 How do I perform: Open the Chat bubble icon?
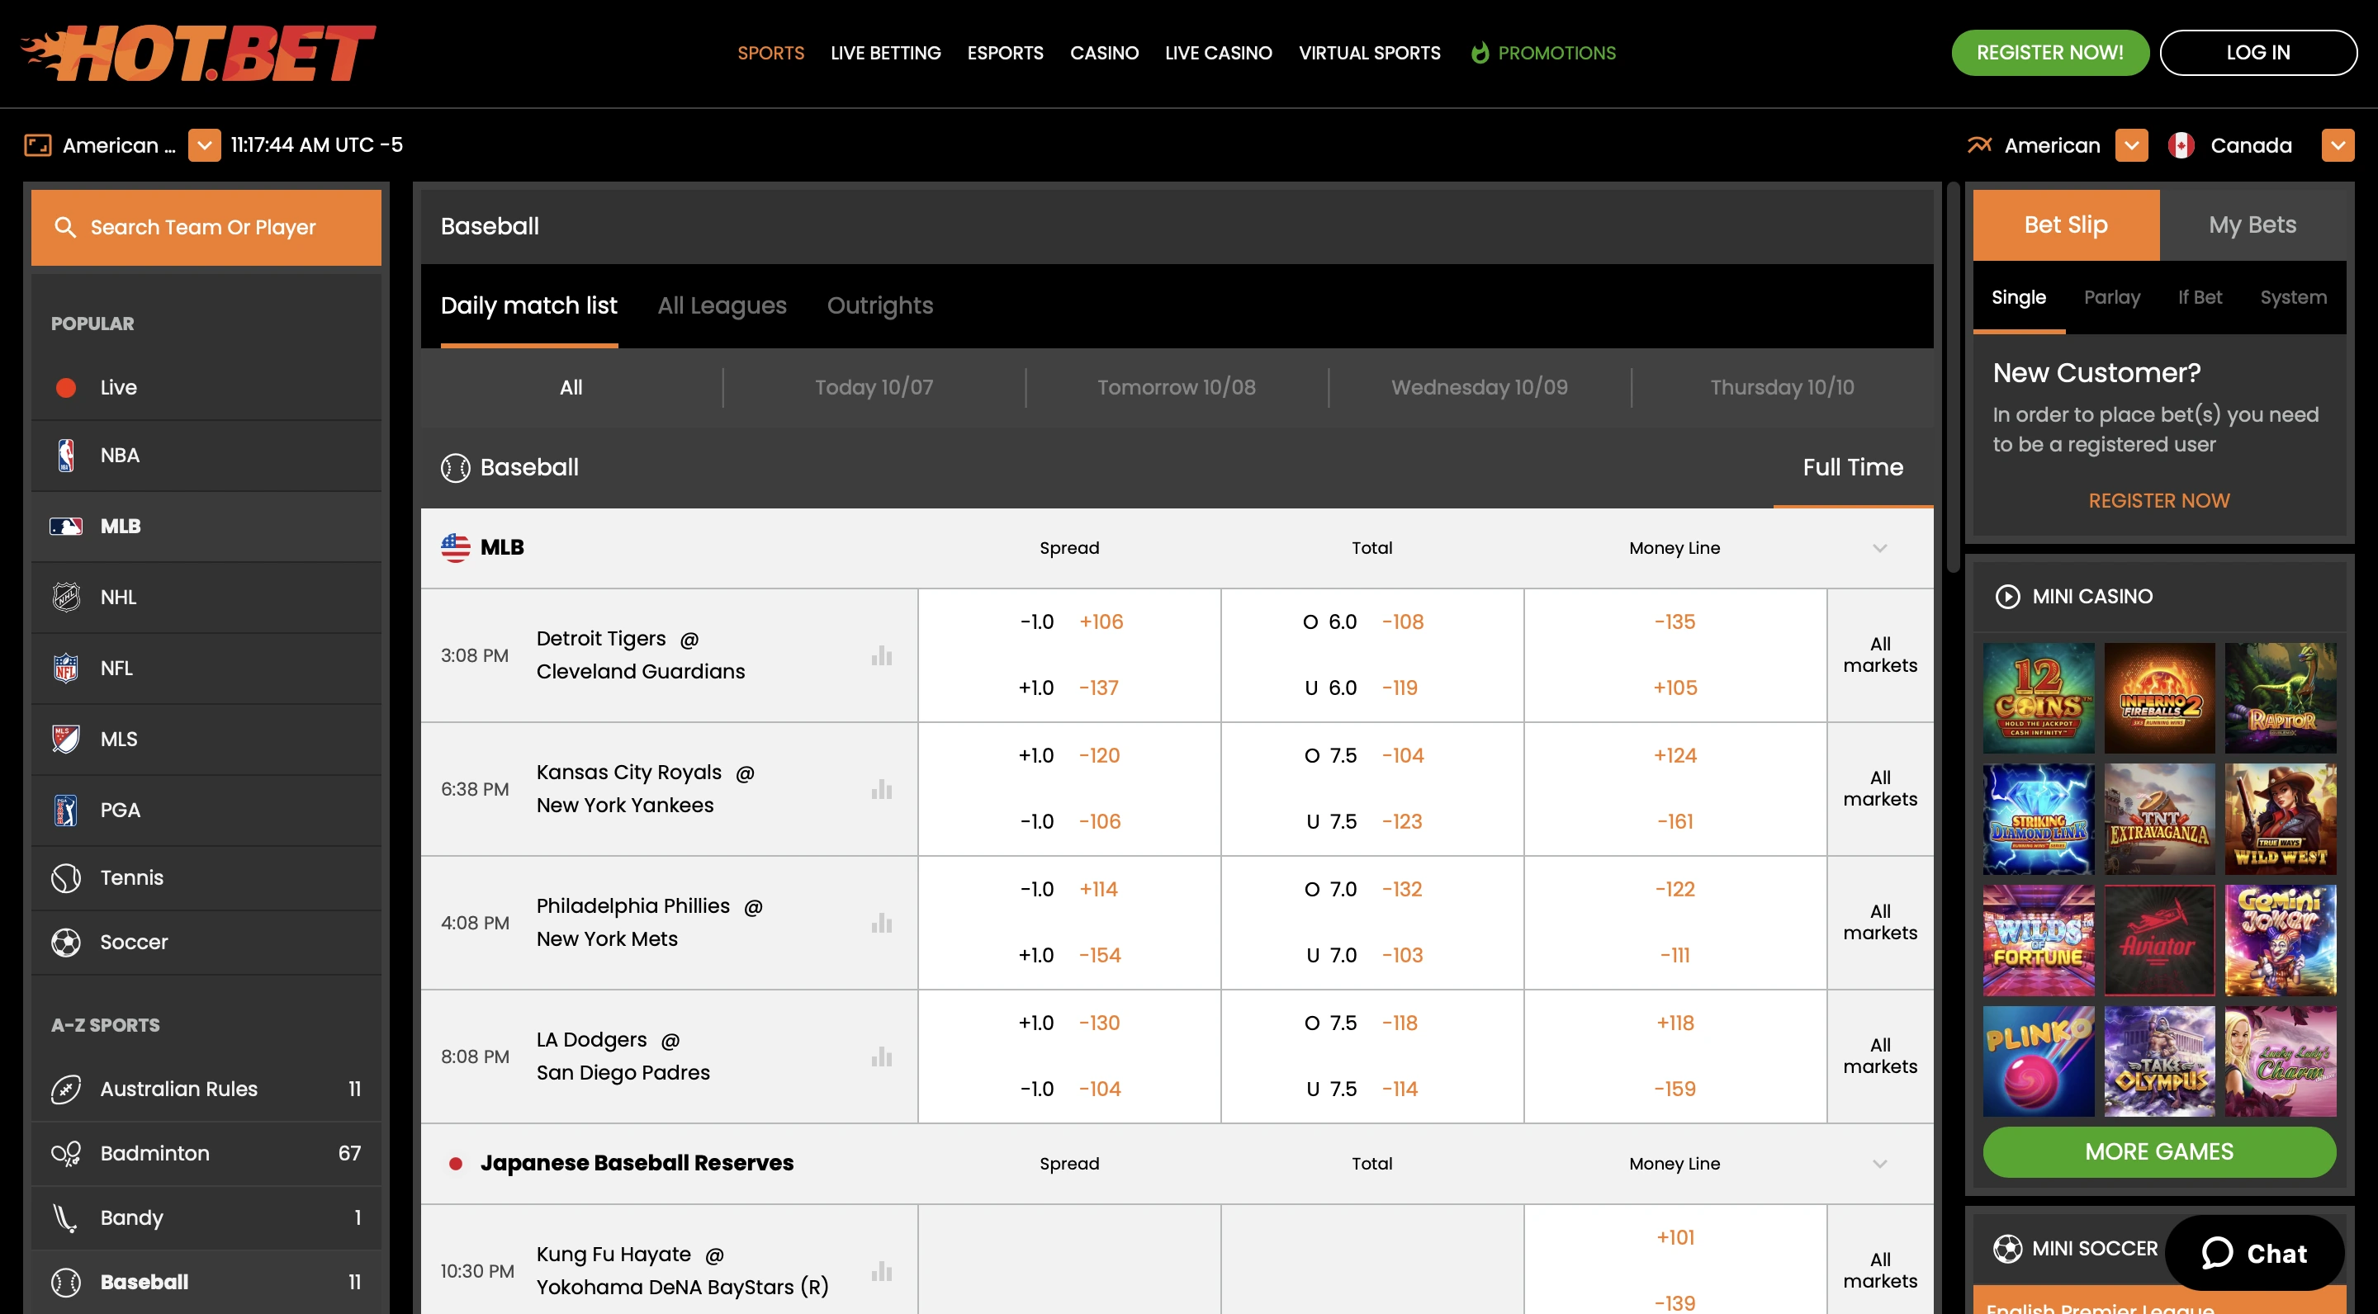[x=2221, y=1253]
